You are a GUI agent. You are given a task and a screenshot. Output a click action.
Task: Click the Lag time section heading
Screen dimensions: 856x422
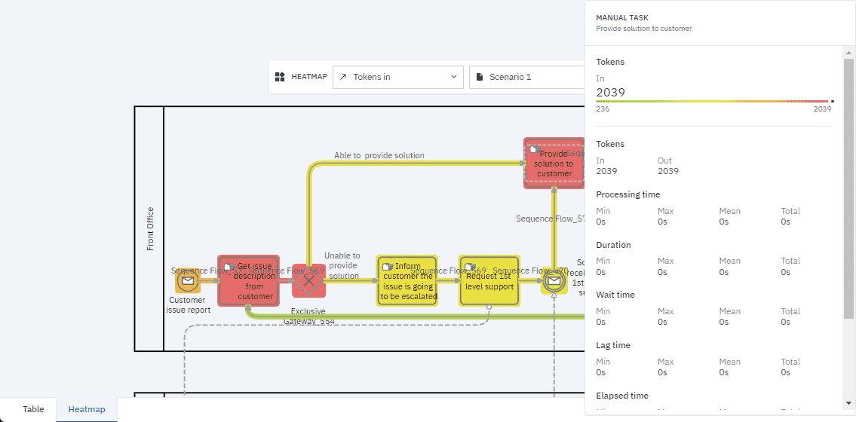point(613,345)
